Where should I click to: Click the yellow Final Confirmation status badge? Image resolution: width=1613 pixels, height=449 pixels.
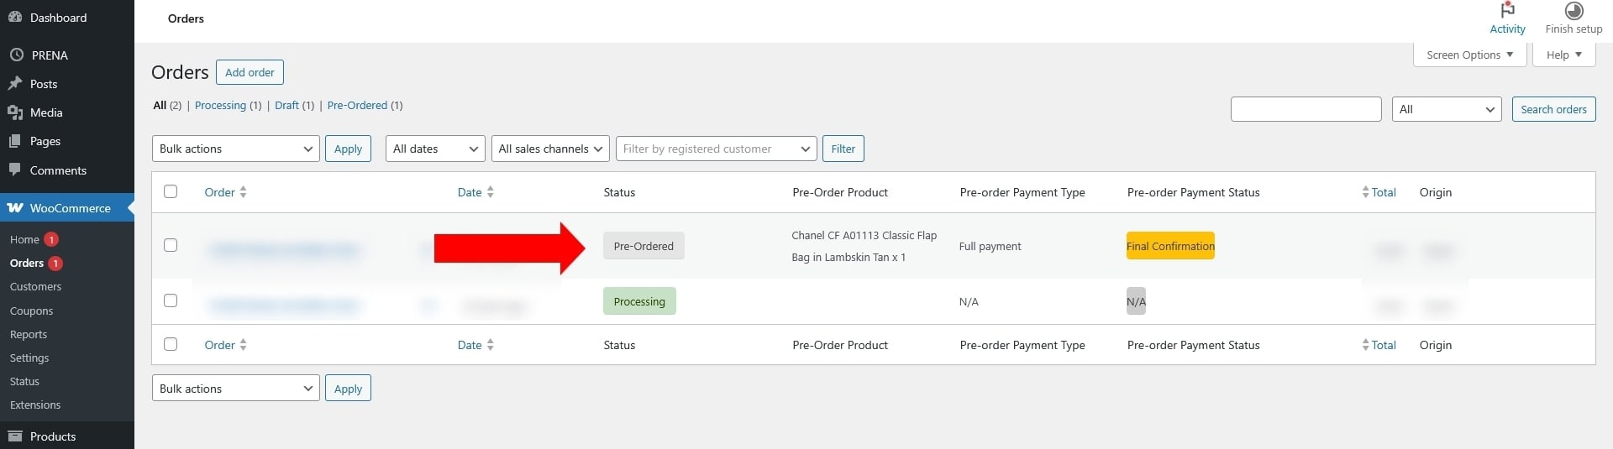coord(1169,246)
